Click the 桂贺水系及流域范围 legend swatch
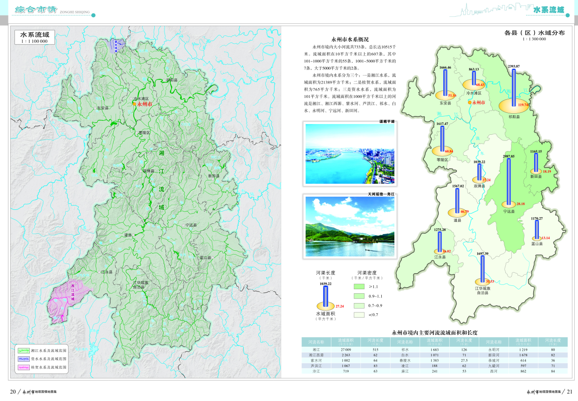Viewport: 578px width, 401px height. coord(24,367)
